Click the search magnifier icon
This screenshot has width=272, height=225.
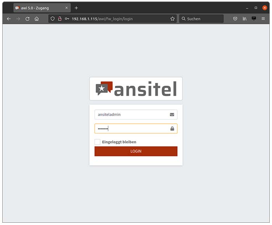pyautogui.click(x=183, y=19)
